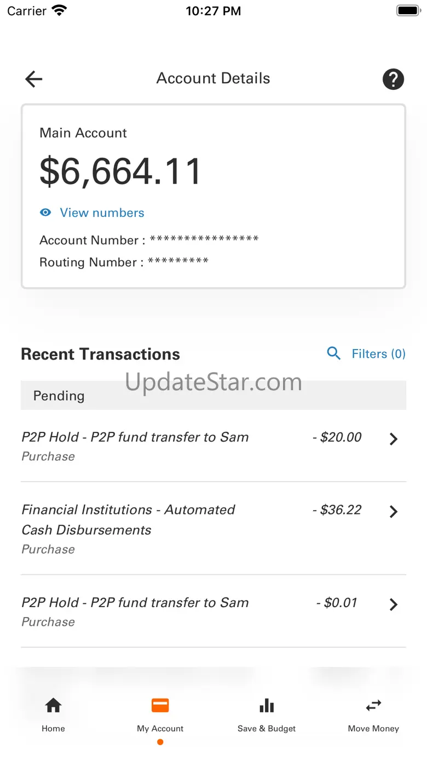The width and height of the screenshot is (427, 760).
Task: Expand the $36.22 transaction chevron
Action: click(393, 512)
